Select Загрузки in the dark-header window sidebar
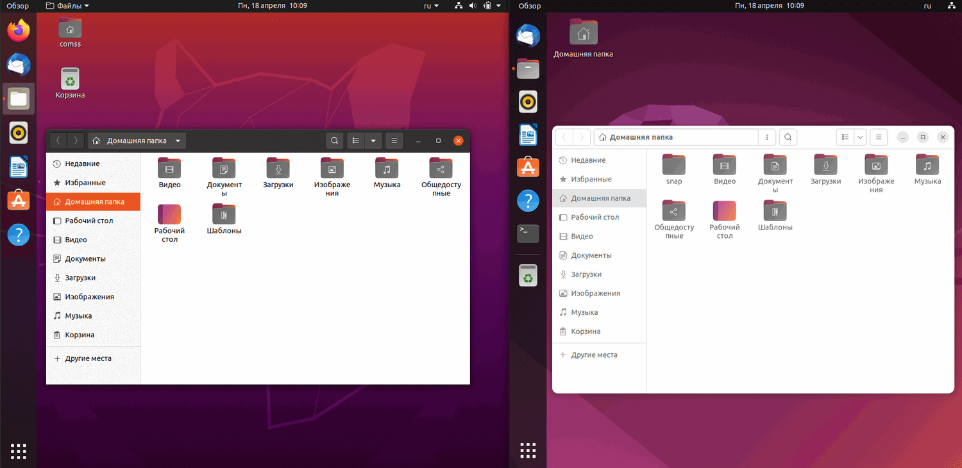 click(80, 278)
